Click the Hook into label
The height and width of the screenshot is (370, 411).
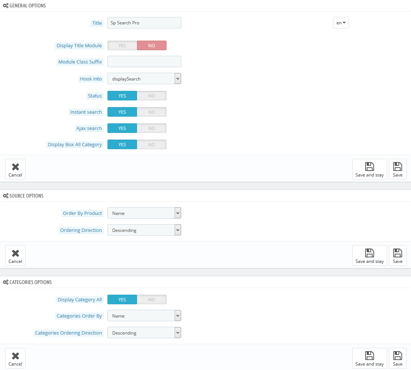click(x=91, y=79)
